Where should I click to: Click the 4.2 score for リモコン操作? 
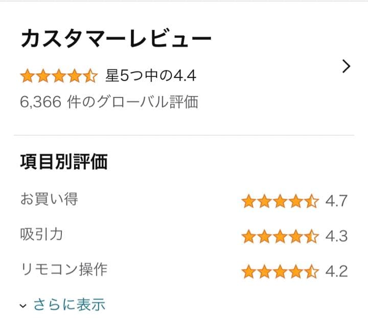coord(336,271)
